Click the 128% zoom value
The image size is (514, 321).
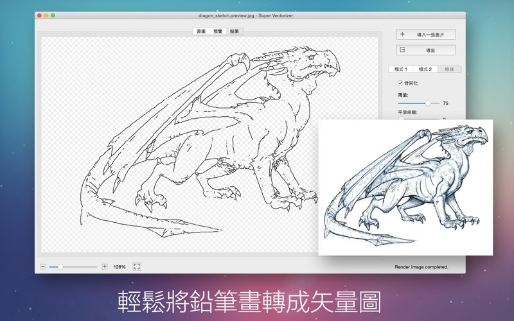(x=120, y=267)
